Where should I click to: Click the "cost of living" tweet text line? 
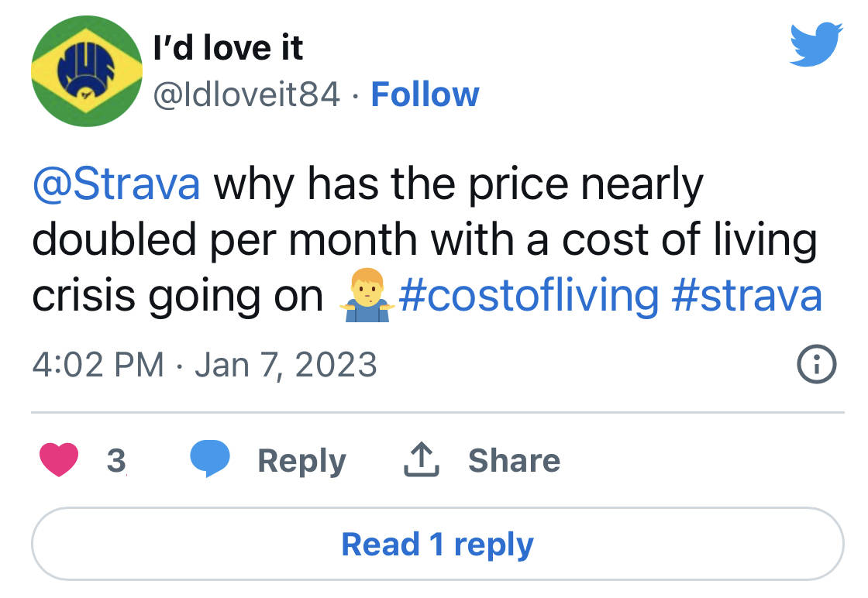425,240
